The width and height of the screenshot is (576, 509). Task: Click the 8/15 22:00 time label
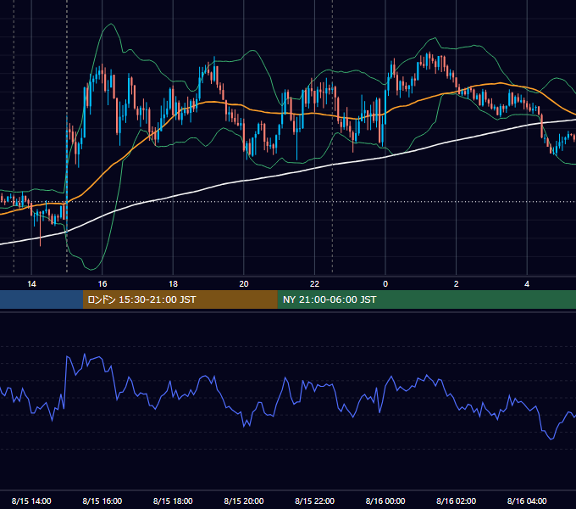tap(314, 501)
